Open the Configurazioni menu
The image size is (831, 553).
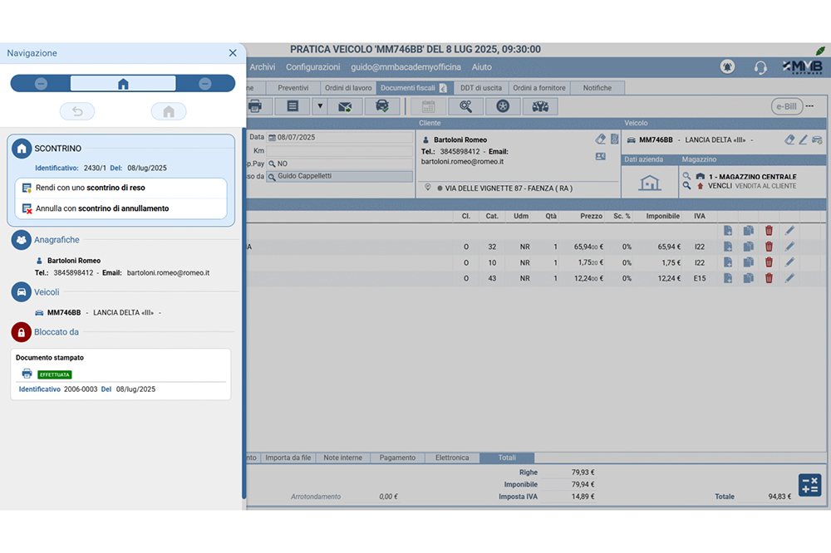[312, 67]
